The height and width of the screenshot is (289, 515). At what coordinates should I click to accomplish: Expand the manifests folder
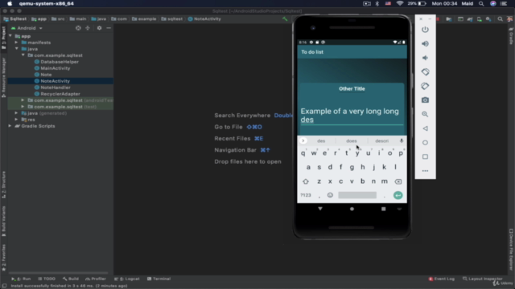click(x=16, y=43)
